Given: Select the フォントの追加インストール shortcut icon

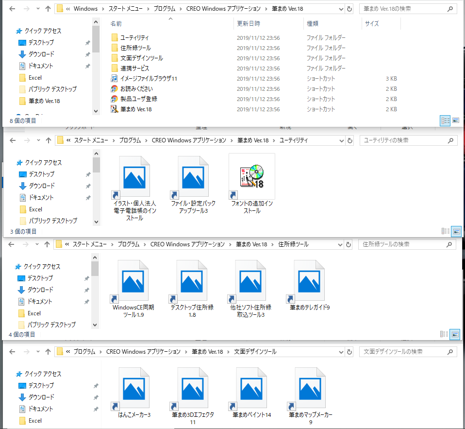Looking at the screenshot, I should [x=252, y=176].
